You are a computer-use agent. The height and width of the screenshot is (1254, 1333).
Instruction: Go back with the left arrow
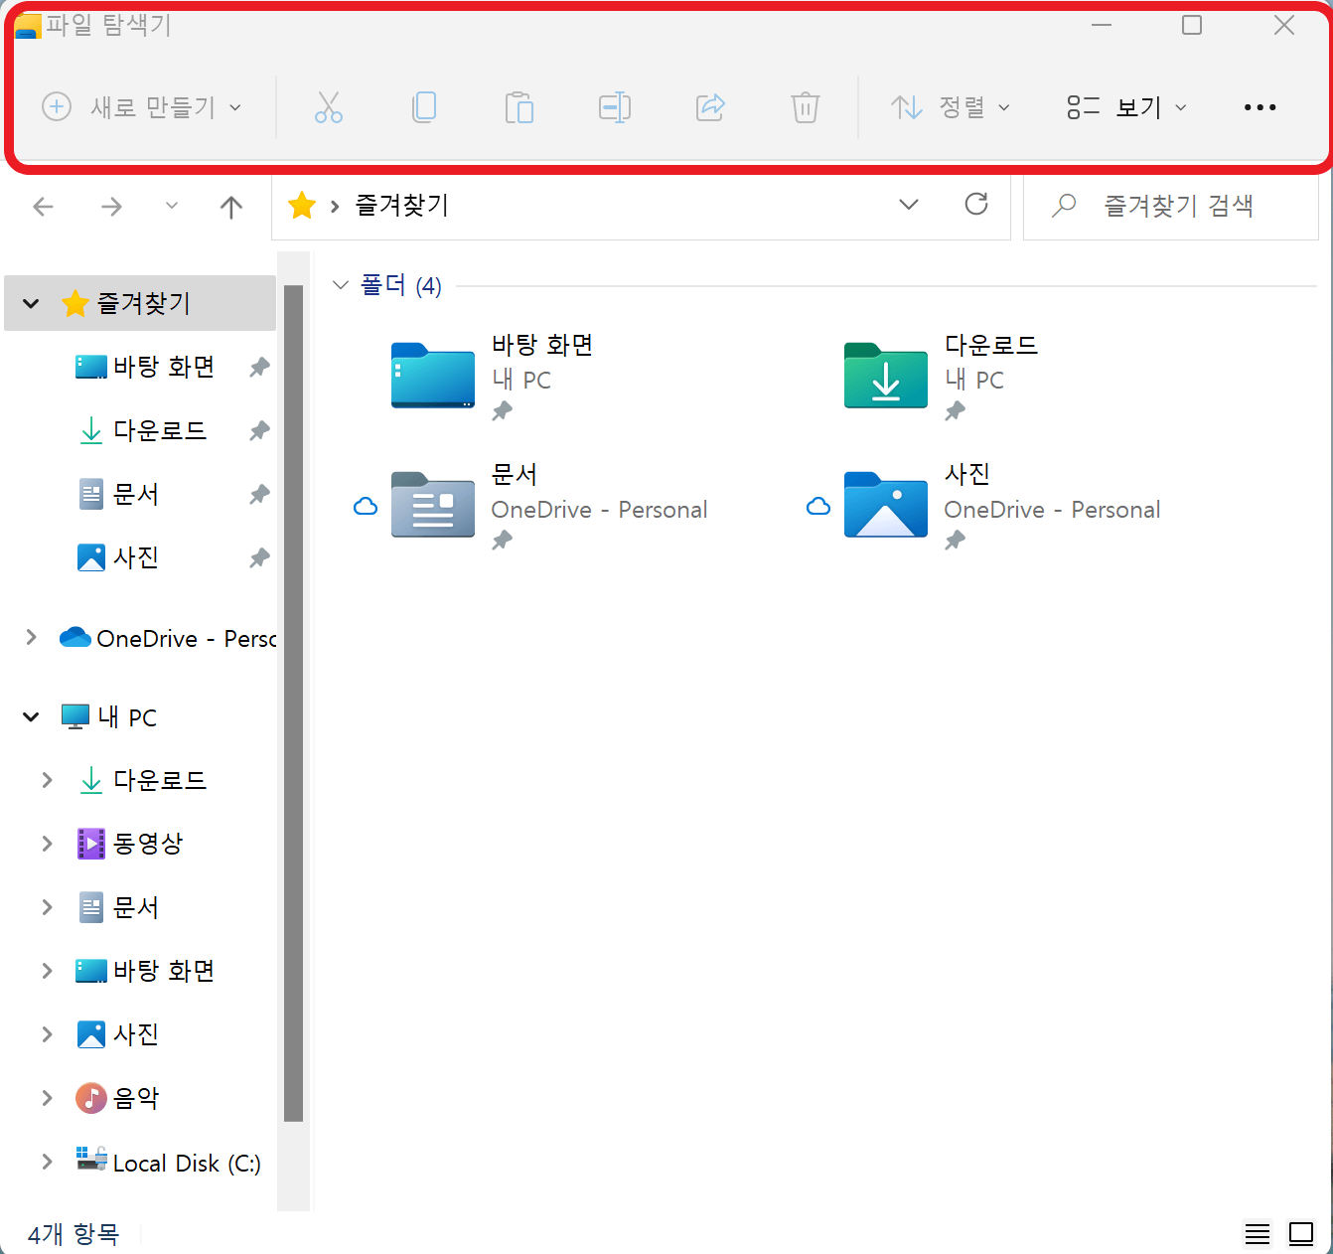[44, 207]
